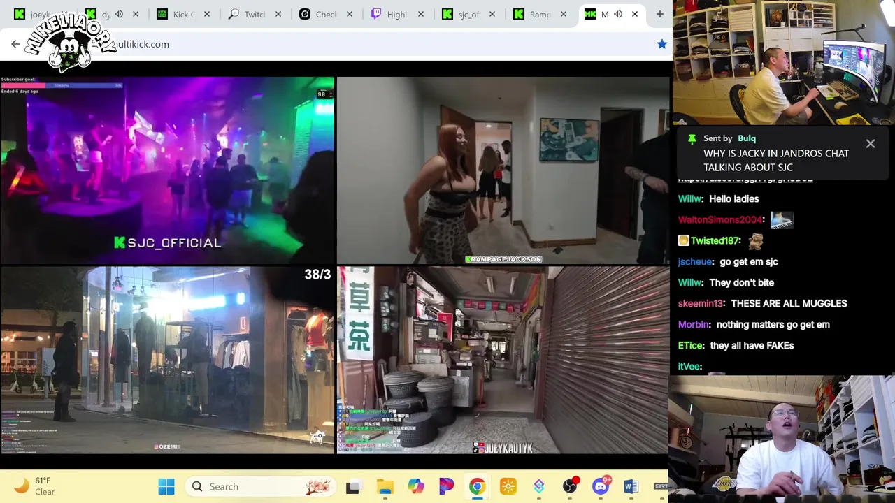Go back with browser back arrow
The image size is (895, 503).
point(15,44)
